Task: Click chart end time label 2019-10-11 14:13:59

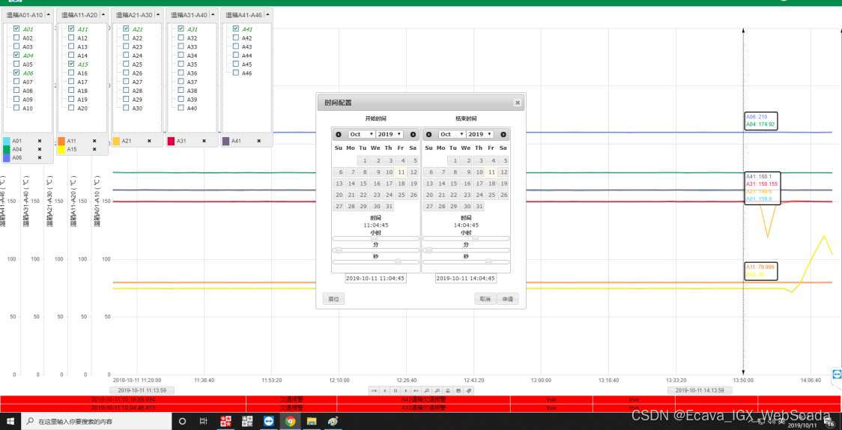Action: click(700, 390)
